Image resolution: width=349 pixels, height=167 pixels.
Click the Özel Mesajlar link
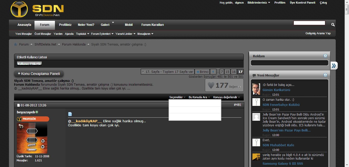[x=43, y=34]
